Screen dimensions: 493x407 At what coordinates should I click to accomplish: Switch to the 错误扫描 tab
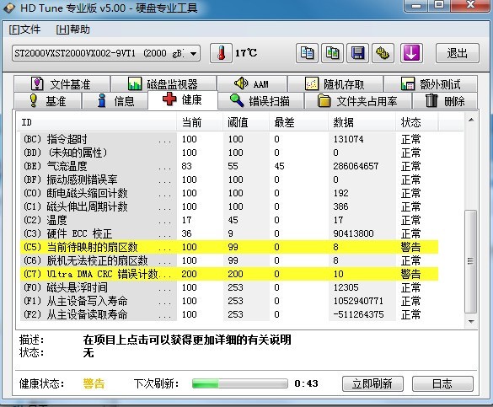pos(260,101)
